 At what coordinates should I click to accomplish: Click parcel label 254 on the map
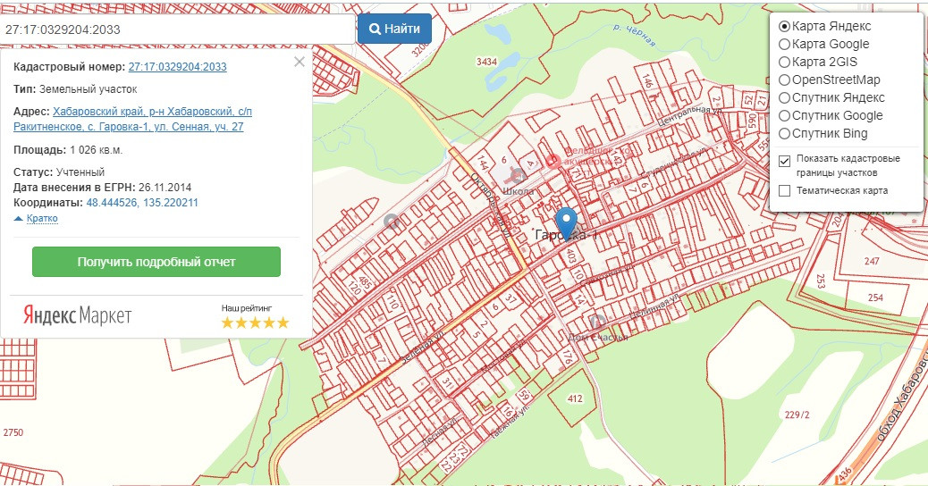tap(875, 297)
